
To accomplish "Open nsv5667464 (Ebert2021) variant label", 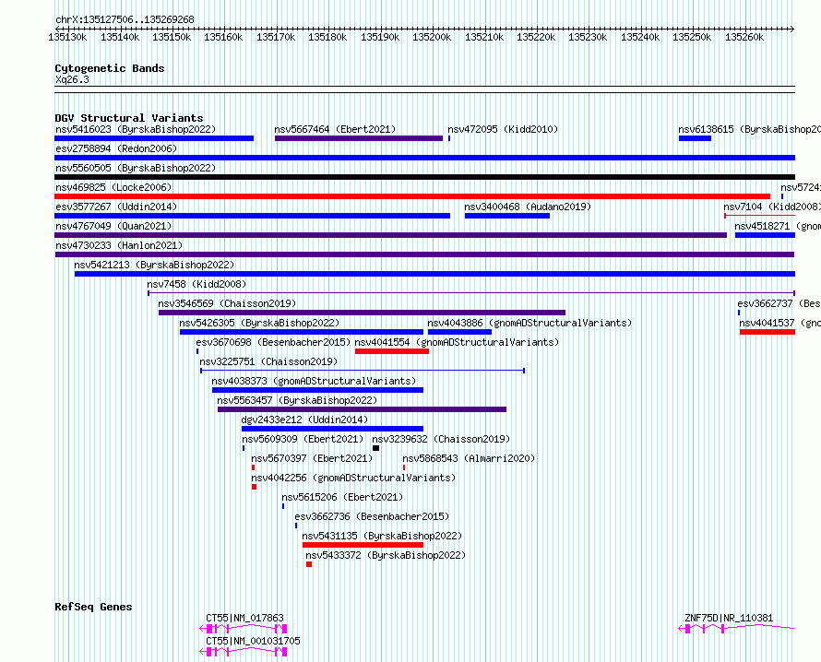I will point(335,129).
